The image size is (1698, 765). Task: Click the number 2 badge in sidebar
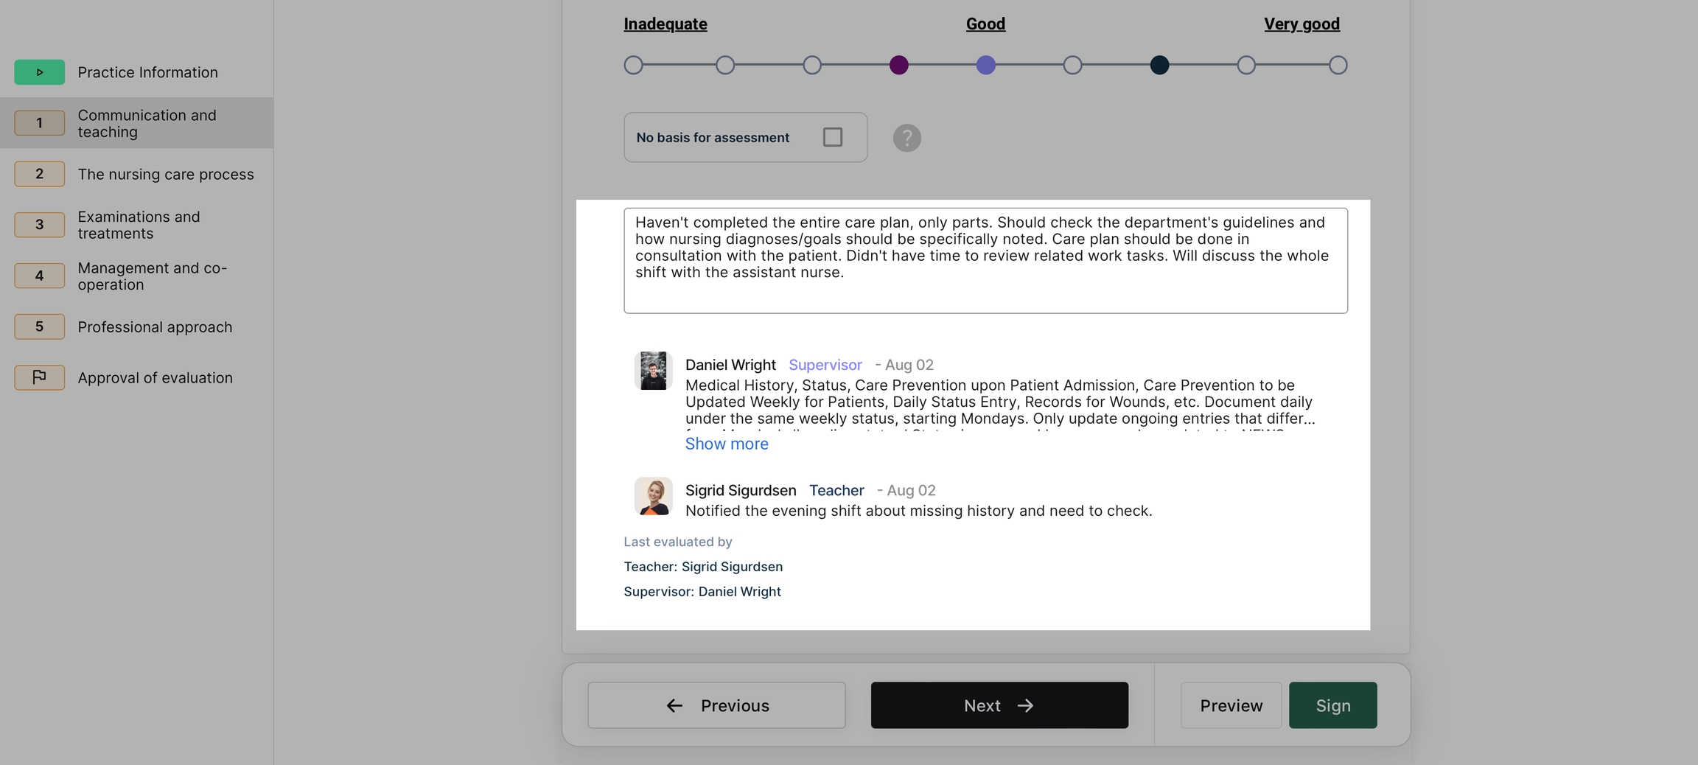[40, 174]
